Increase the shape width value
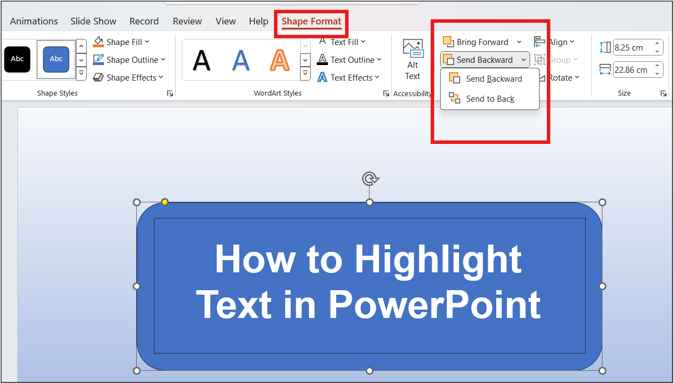 tap(657, 66)
